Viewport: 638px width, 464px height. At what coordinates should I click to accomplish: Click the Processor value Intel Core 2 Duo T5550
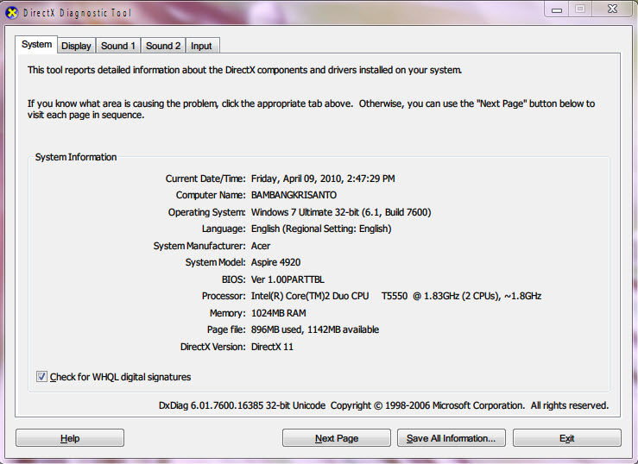click(x=396, y=296)
